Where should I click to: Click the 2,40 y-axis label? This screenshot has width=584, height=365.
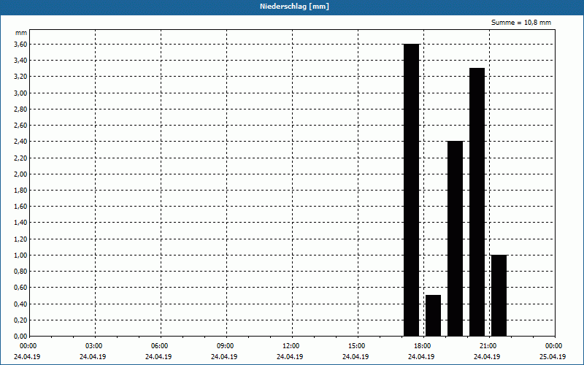(20, 142)
